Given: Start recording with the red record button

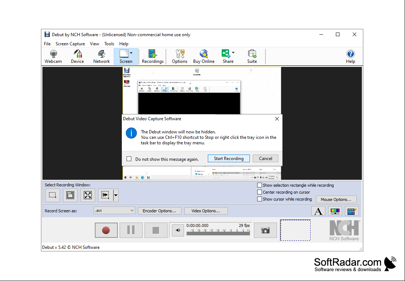Looking at the screenshot, I should (x=106, y=230).
